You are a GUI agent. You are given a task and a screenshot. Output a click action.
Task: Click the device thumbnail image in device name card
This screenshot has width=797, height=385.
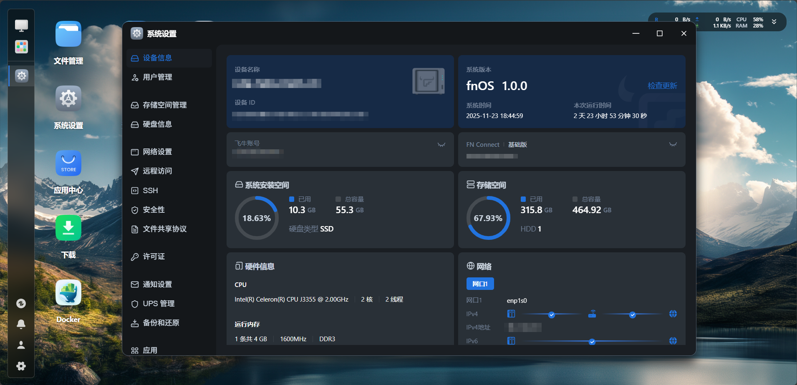click(428, 81)
